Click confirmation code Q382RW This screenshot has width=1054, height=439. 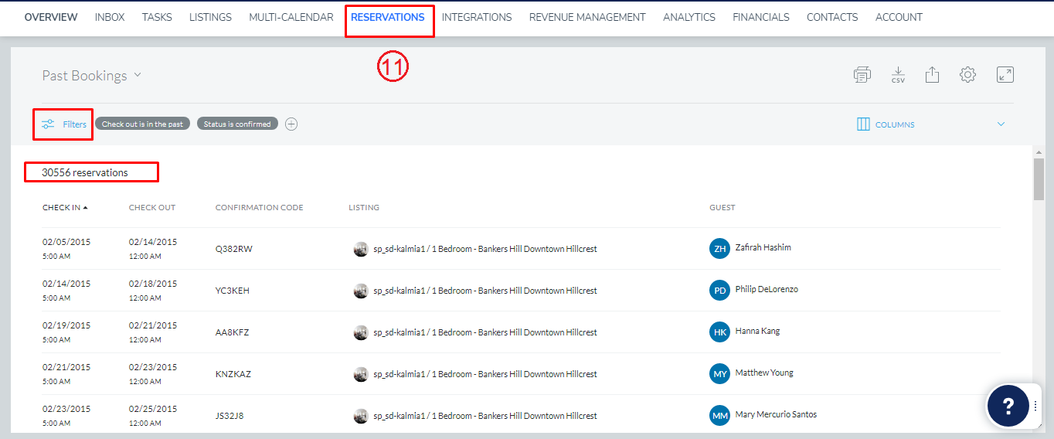point(234,249)
